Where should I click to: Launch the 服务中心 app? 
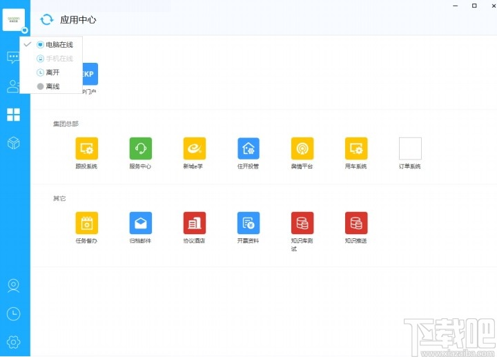(x=140, y=148)
